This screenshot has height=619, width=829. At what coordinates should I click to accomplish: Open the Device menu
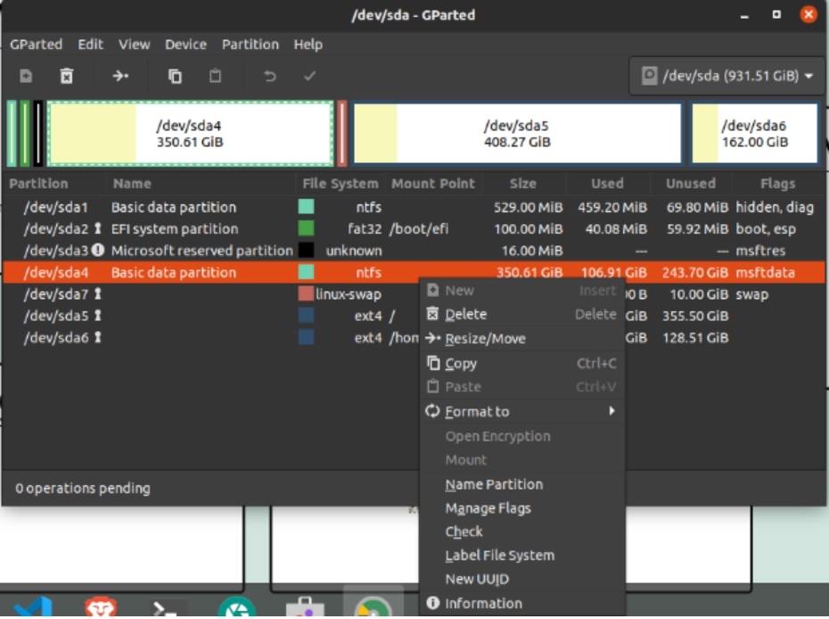[x=185, y=45]
